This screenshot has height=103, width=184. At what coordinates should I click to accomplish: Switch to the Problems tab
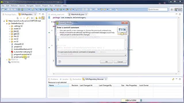pos(53,79)
